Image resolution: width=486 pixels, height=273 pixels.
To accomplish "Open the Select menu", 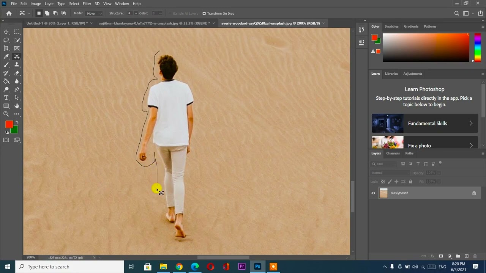I will pos(74,4).
